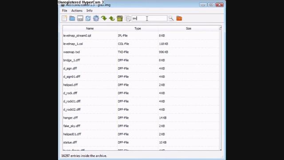Click the new archive icon
The height and width of the screenshot is (160, 284).
click(x=64, y=18)
